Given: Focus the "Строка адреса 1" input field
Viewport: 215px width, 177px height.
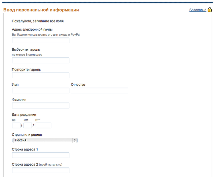Looking at the screenshot, I should [x=41, y=155].
